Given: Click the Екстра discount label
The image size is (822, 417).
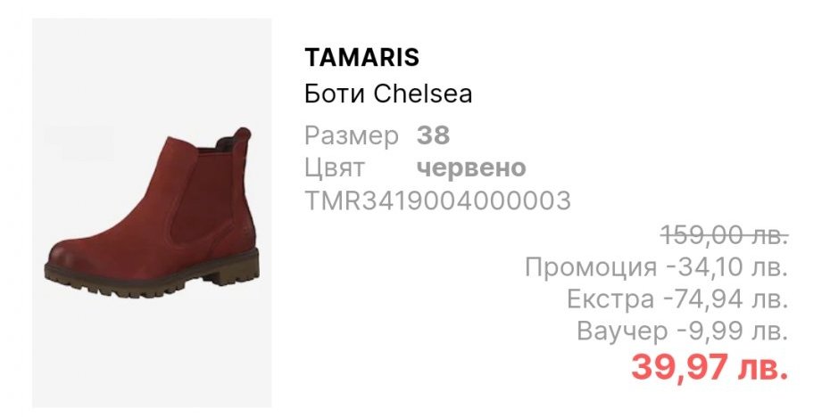Looking at the screenshot, I should [x=610, y=299].
